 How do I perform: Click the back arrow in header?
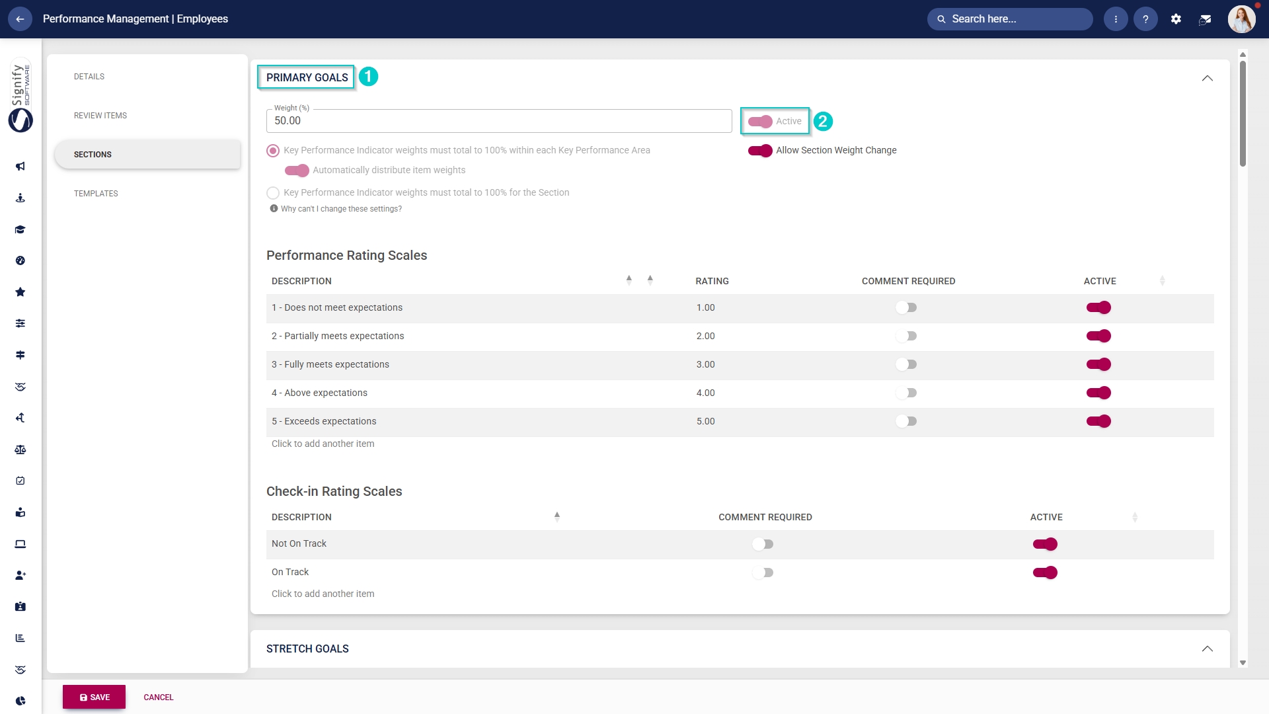coord(20,19)
